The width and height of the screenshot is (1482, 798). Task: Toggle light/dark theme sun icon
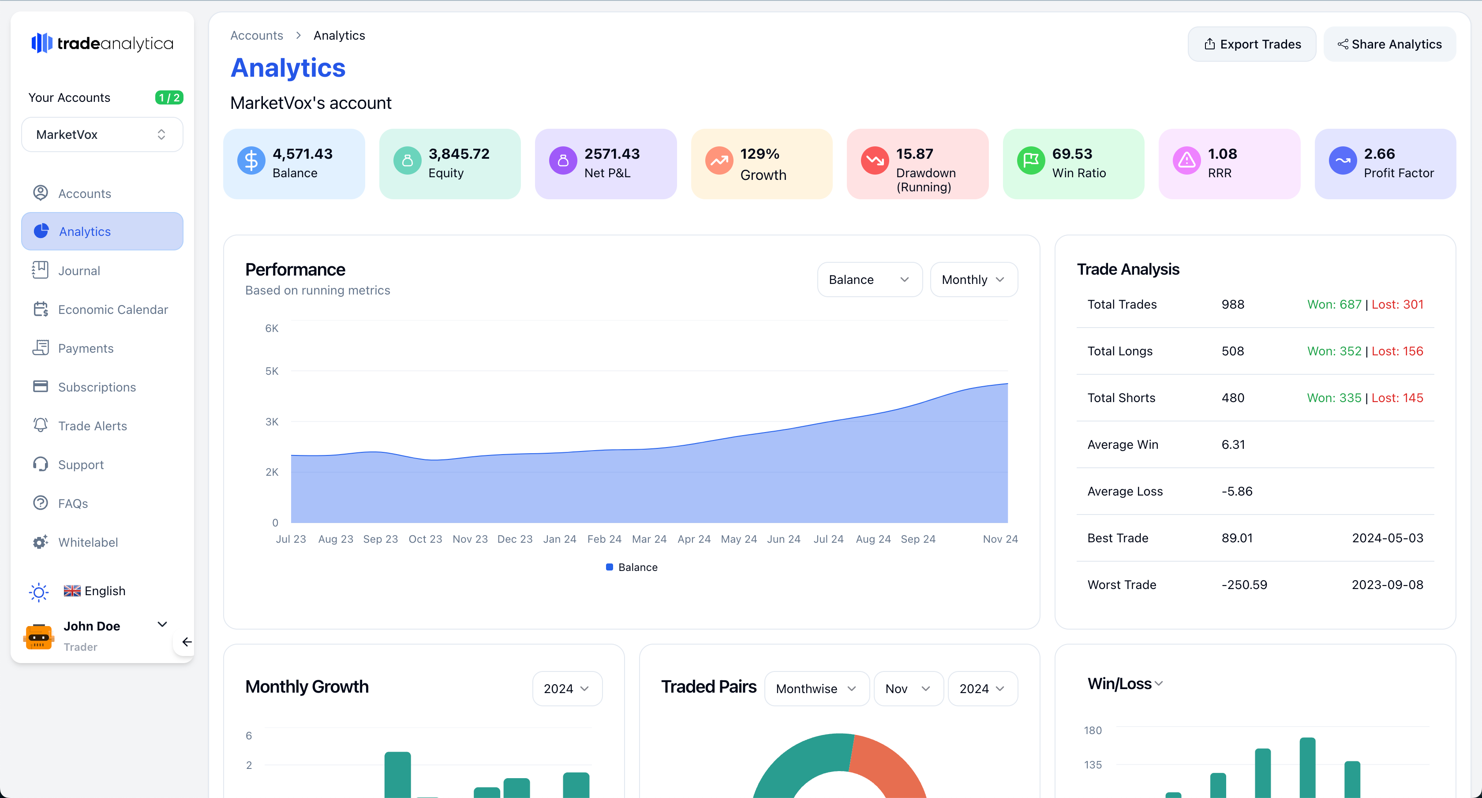(x=38, y=592)
